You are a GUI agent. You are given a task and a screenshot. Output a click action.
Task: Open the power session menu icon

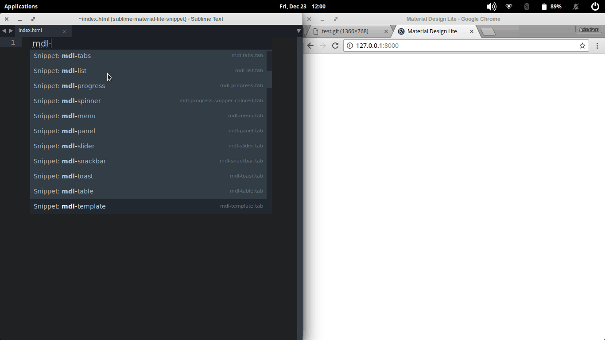[x=595, y=6]
